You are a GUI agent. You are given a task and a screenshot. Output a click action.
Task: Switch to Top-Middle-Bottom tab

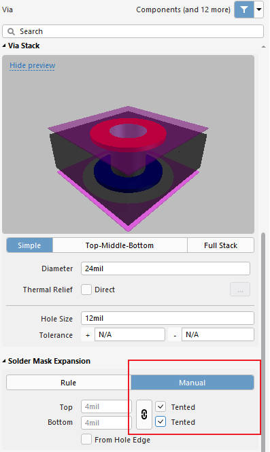[120, 245]
